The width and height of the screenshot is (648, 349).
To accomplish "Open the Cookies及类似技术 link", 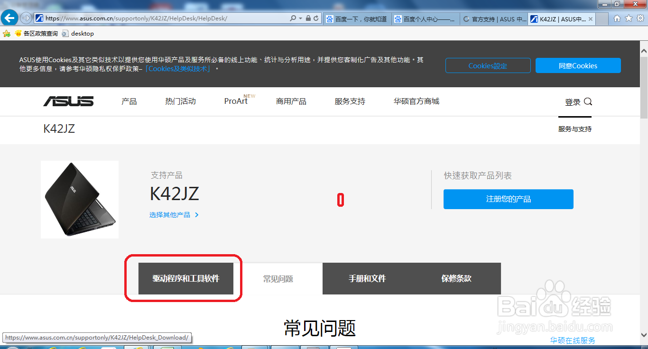I will [x=177, y=69].
